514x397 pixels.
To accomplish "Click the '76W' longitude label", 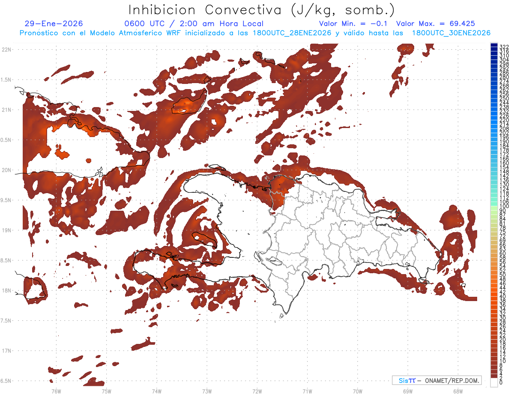I will [56, 391].
